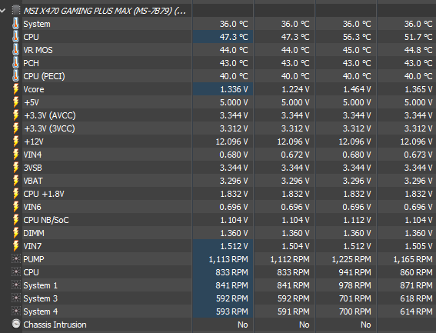Select the +3.3V (AVCC) sensor label

coord(49,115)
